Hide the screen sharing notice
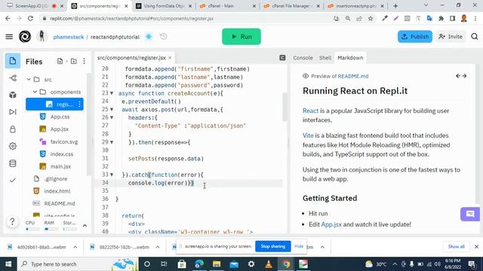Viewport: 483px width, 271px height. pos(299,246)
